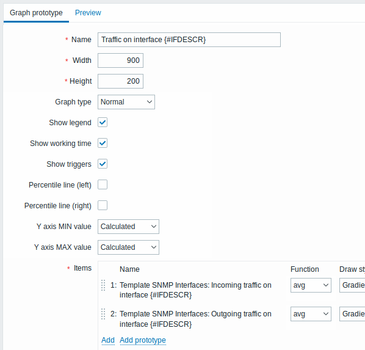This screenshot has width=365, height=350.
Task: Click the Width input field
Action: [x=120, y=60]
